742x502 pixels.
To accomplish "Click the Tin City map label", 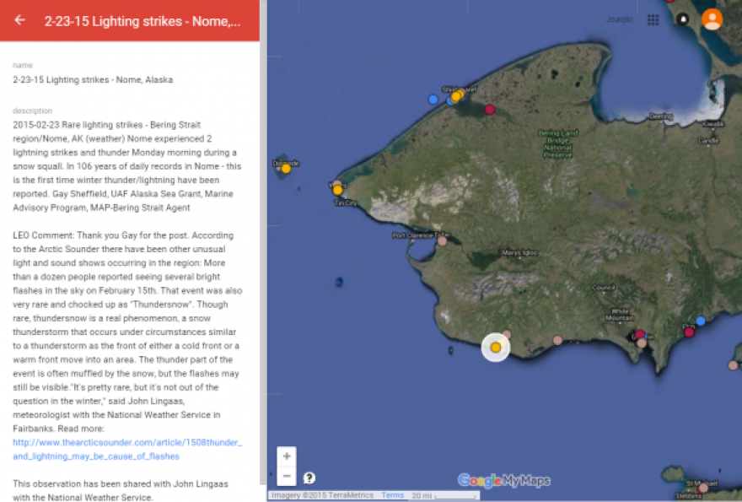I will 346,203.
